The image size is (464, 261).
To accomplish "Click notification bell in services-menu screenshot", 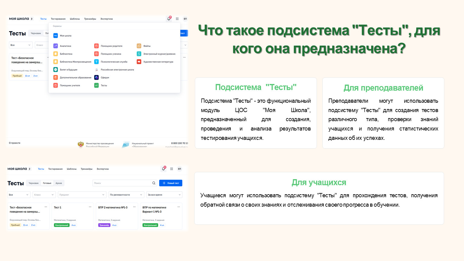I will [169, 19].
